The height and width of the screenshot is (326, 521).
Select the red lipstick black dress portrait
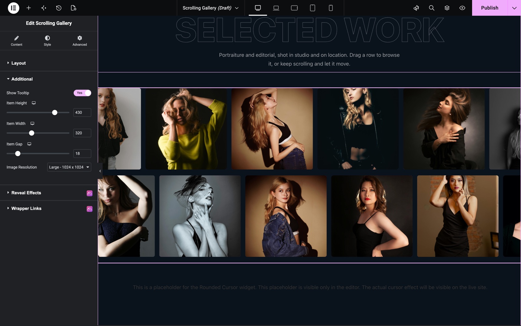(x=372, y=216)
